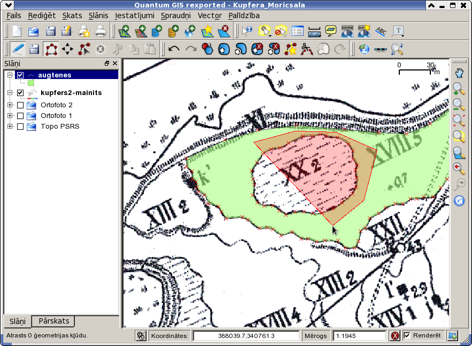Expand the Ortofoto 1 group
The width and height of the screenshot is (472, 346).
[x=10, y=115]
